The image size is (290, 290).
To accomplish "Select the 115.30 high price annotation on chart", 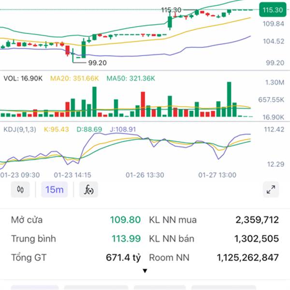I will click(x=171, y=10).
